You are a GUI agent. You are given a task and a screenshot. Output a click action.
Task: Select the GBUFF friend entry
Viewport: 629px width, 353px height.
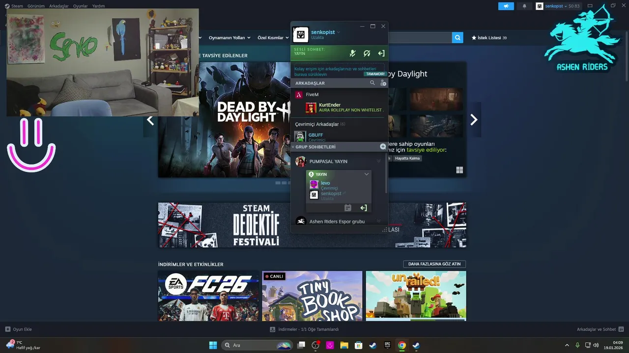coord(340,137)
